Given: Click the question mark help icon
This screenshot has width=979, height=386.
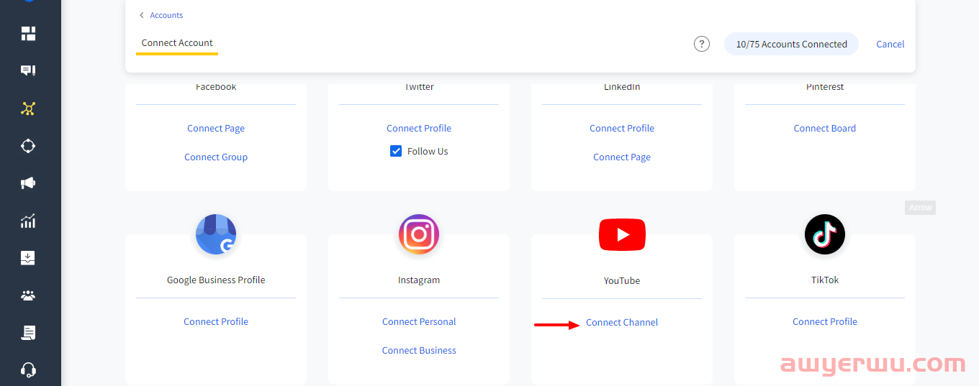Looking at the screenshot, I should [702, 44].
